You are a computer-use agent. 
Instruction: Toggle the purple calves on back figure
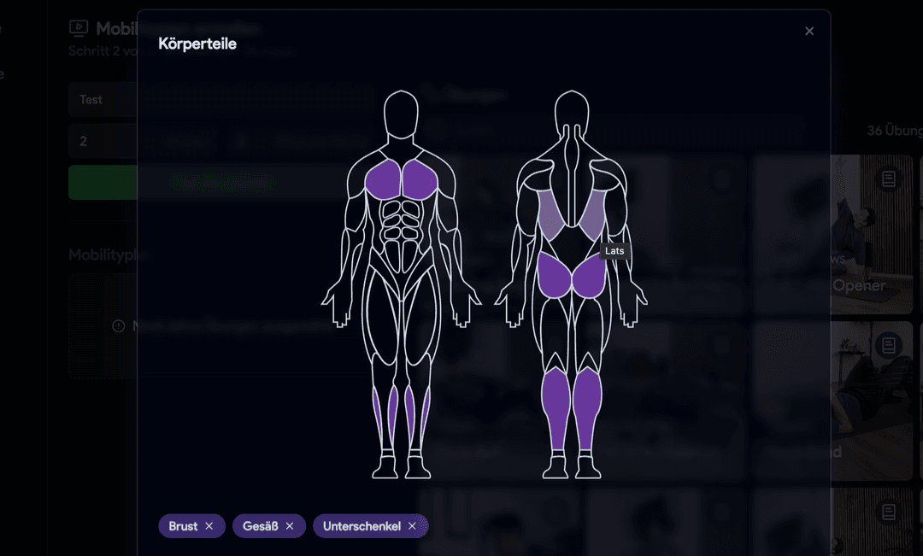(x=556, y=406)
